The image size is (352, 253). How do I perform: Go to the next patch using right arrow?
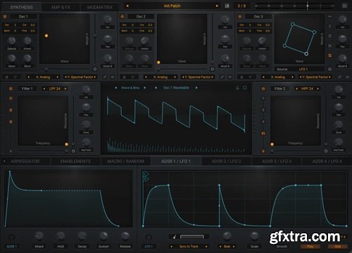tap(217, 6)
